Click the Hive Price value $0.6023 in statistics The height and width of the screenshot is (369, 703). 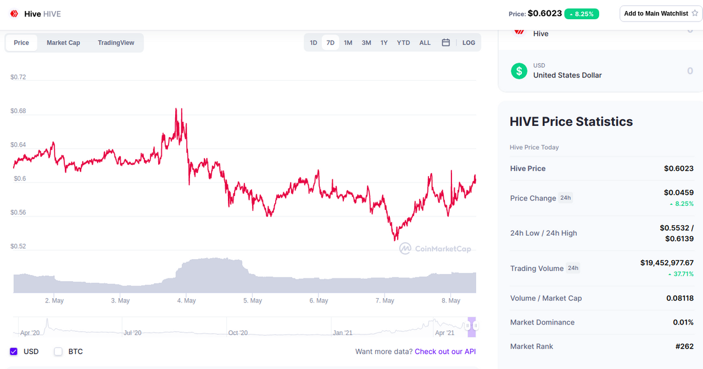pos(679,169)
